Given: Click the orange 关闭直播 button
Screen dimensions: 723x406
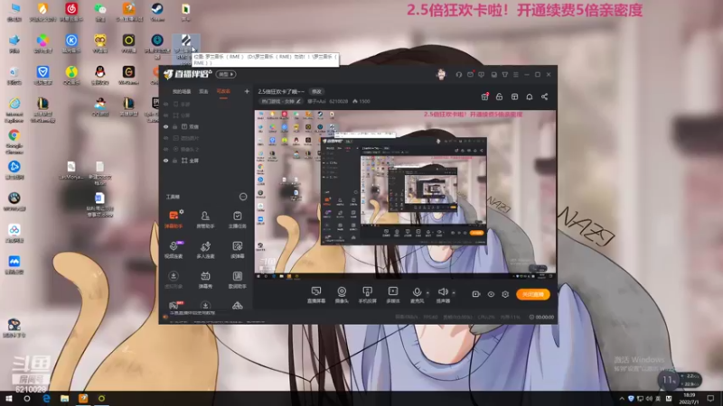Looking at the screenshot, I should (x=533, y=294).
